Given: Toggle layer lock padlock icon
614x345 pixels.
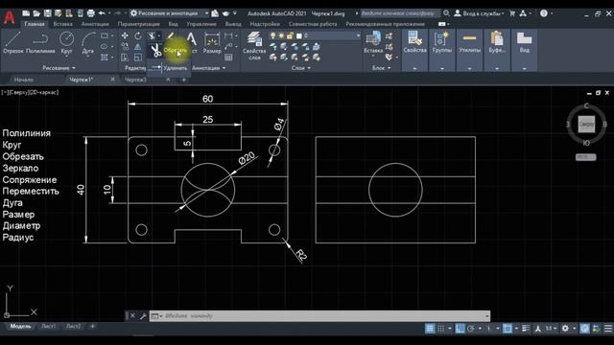Looking at the screenshot, I should [290, 35].
